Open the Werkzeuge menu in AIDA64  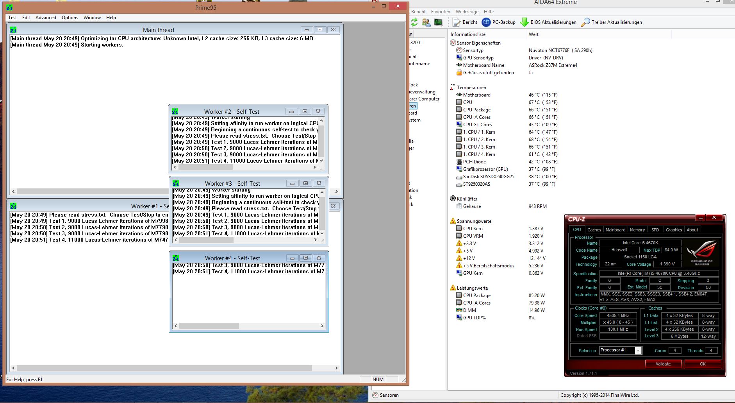click(x=467, y=12)
